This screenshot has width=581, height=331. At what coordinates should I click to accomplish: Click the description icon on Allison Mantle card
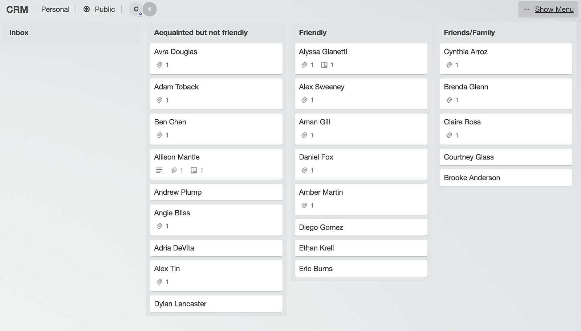coord(159,170)
